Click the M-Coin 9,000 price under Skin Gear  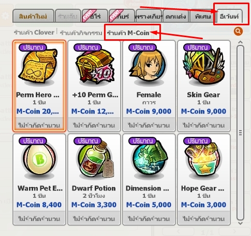(203, 111)
